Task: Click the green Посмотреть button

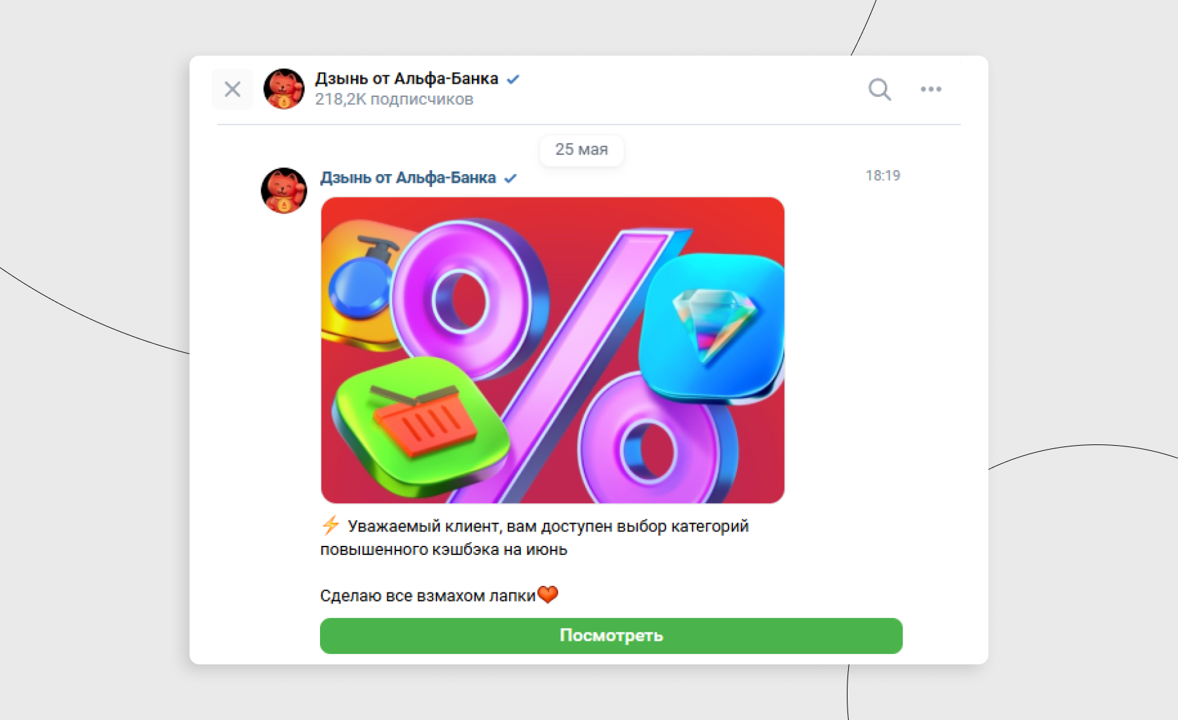Action: (611, 636)
